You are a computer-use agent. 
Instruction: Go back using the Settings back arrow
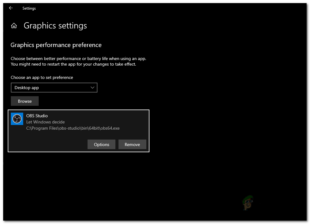pyautogui.click(x=11, y=8)
